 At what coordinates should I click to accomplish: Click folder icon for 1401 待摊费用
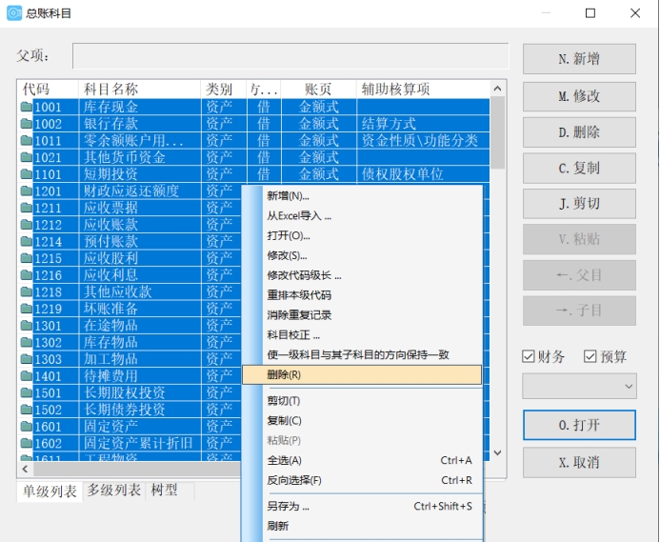click(x=27, y=376)
